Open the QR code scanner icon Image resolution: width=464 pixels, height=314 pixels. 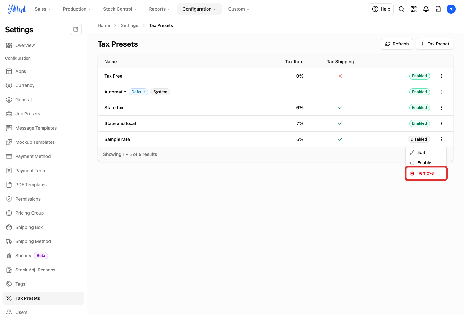coord(414,9)
